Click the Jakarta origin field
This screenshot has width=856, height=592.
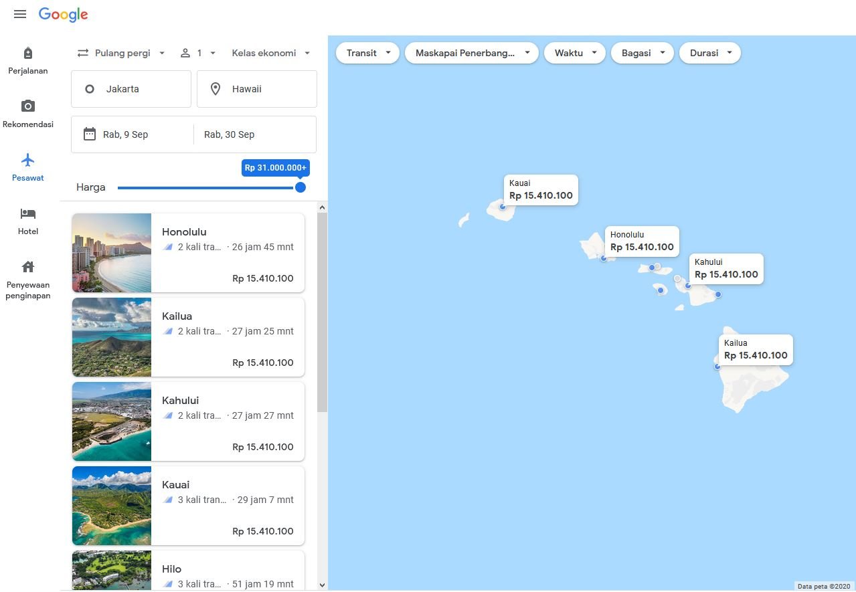pos(131,89)
